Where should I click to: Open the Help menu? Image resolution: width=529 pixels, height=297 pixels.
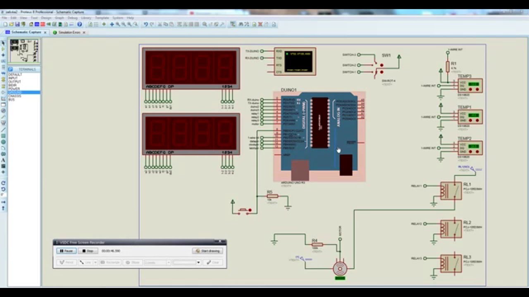pyautogui.click(x=131, y=18)
